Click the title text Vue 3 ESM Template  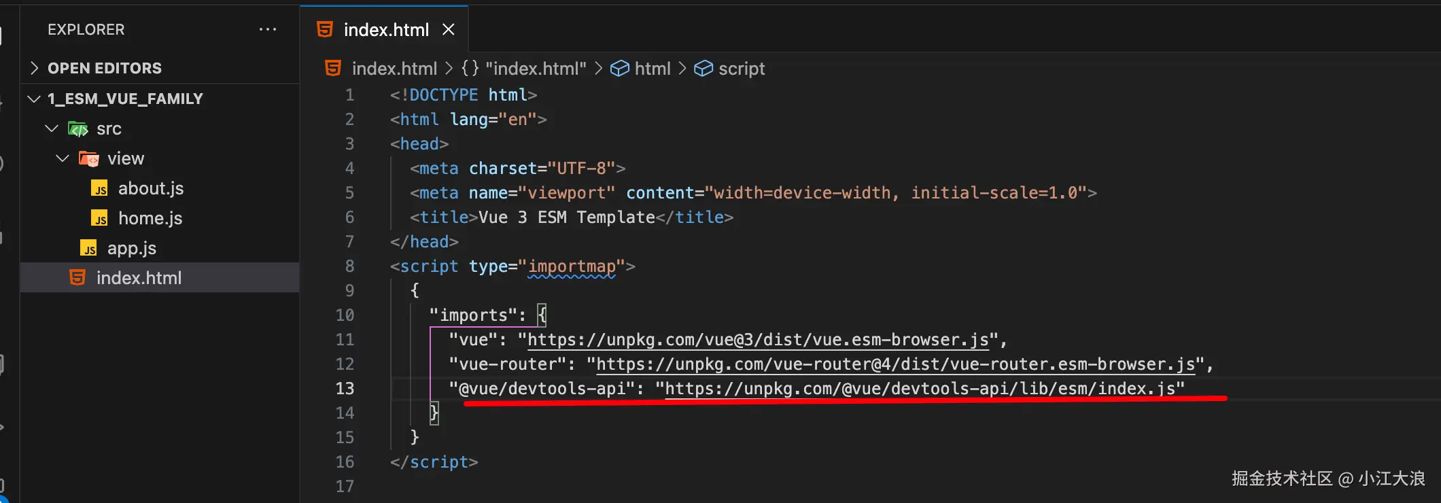coord(567,218)
